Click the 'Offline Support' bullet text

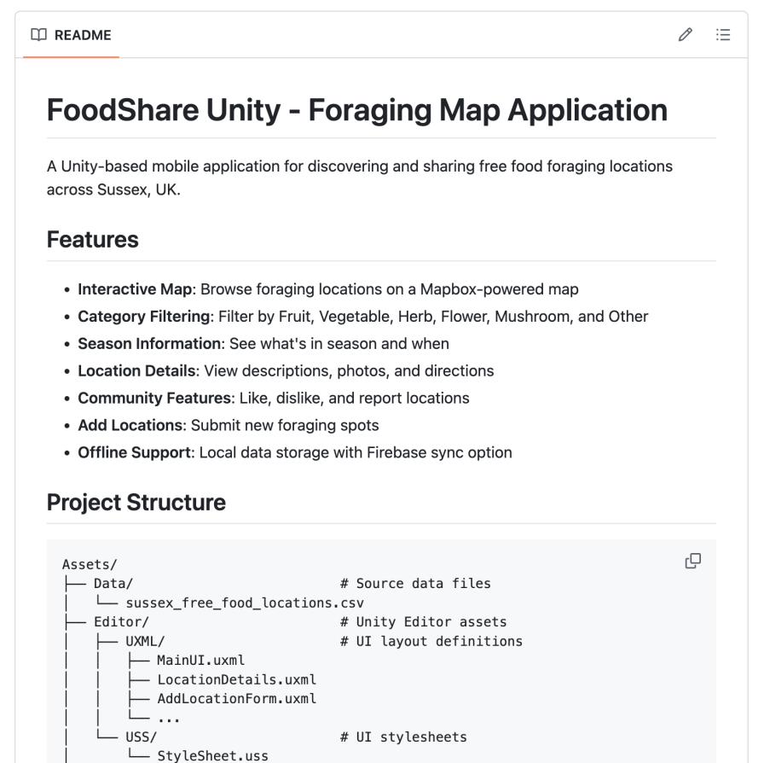(x=295, y=452)
